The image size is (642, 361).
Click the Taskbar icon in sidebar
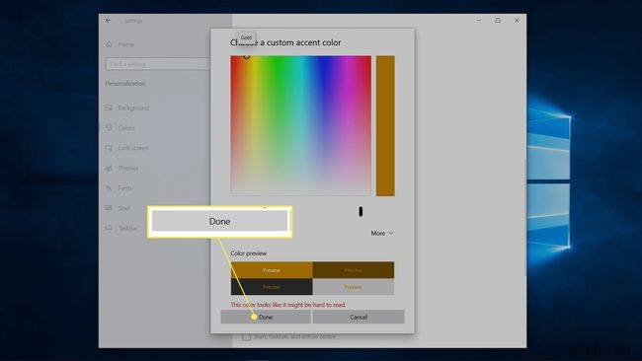coord(109,228)
